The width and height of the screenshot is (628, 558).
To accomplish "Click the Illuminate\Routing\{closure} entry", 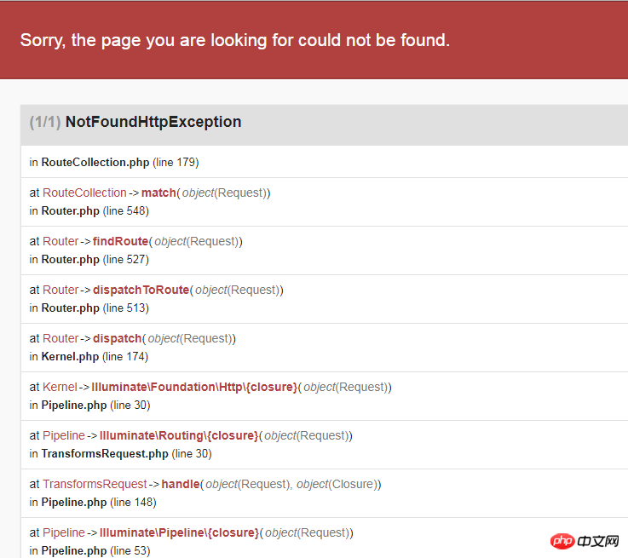I will [179, 435].
